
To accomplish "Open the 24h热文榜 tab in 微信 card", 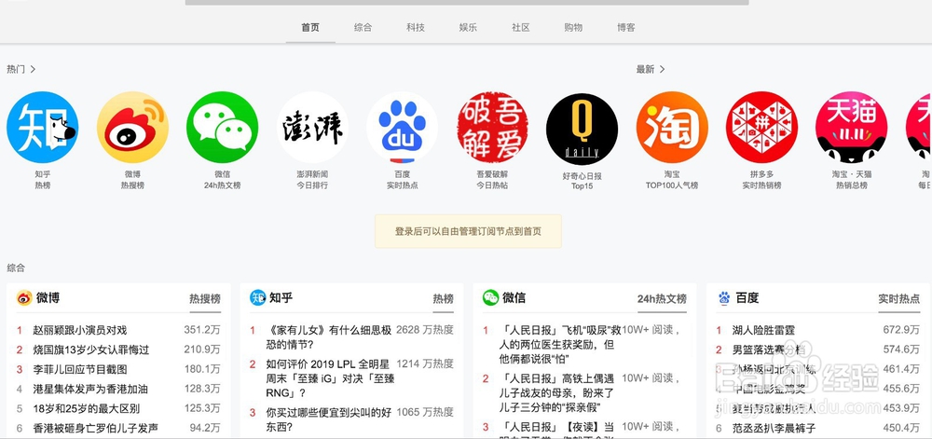I will [x=662, y=299].
